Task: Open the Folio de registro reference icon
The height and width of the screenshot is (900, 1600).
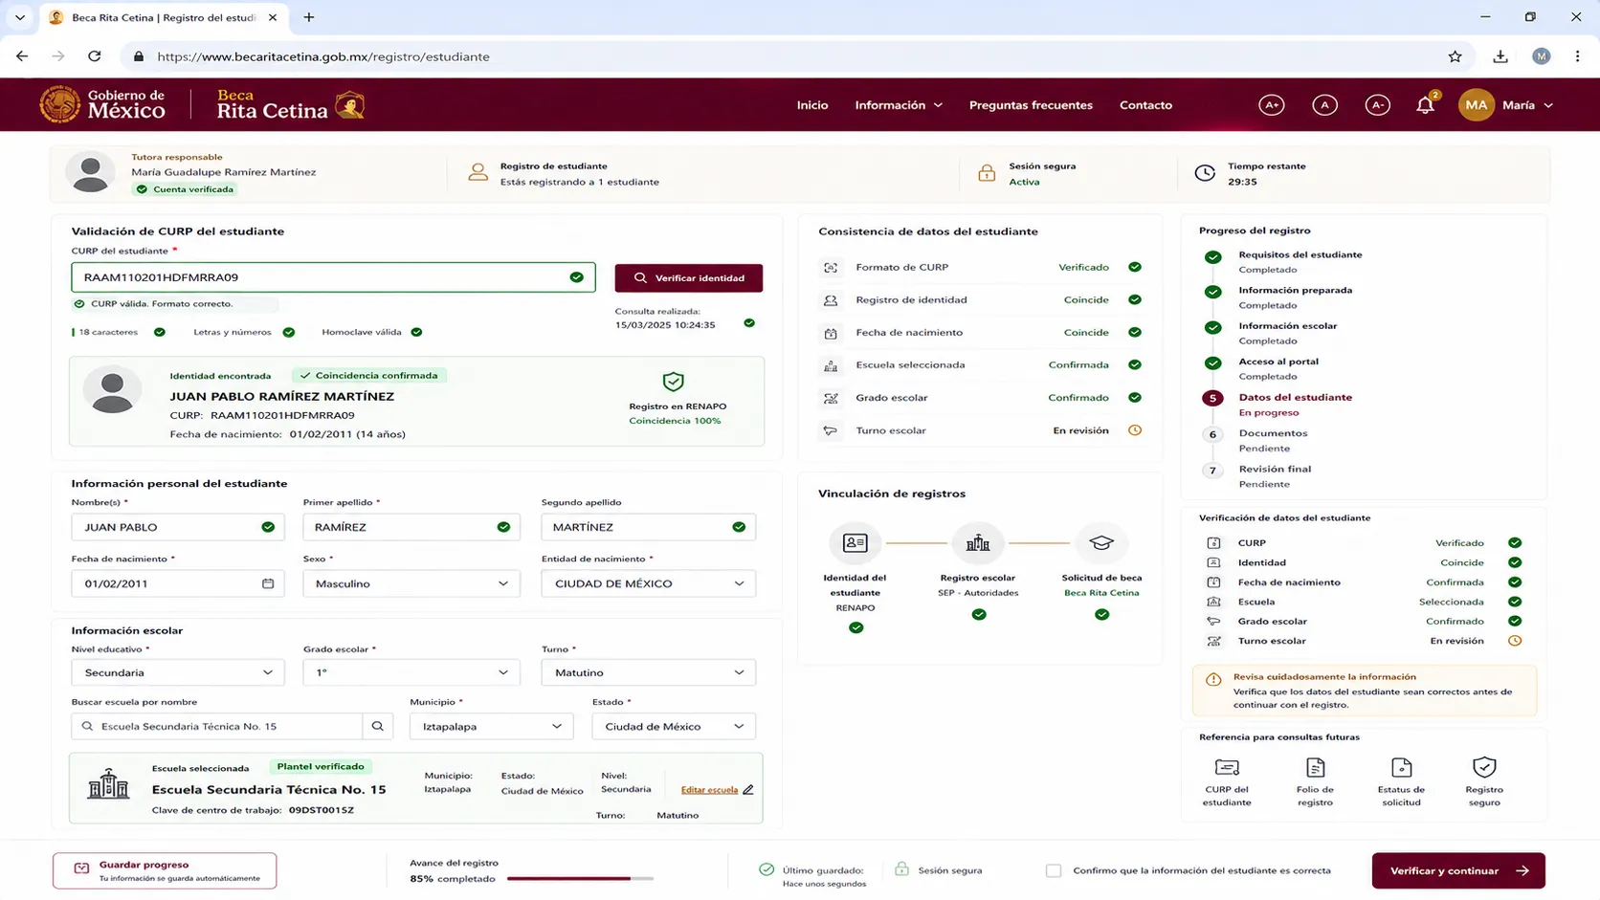Action: click(1315, 768)
